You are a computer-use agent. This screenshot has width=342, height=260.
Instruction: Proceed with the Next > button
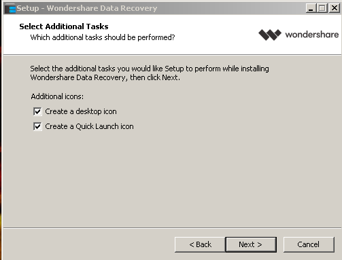251,244
